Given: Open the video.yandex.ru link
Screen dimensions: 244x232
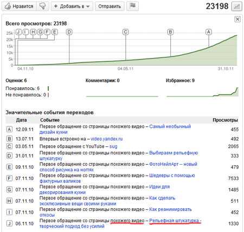Looking at the screenshot, I should [106, 139].
